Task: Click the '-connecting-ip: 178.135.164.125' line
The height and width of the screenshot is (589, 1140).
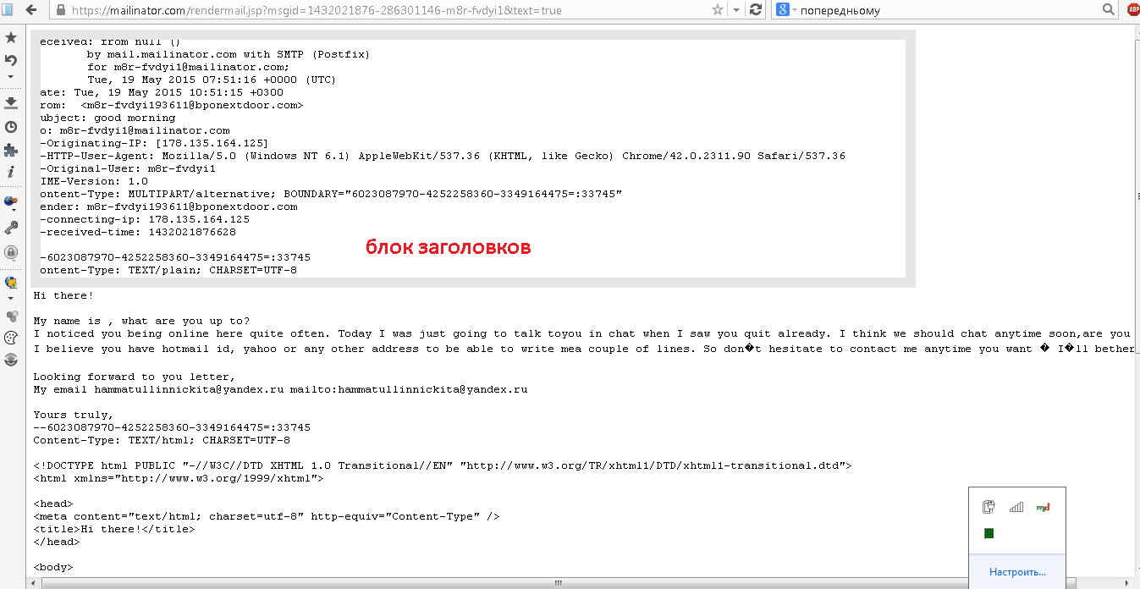Action: pyautogui.click(x=145, y=219)
